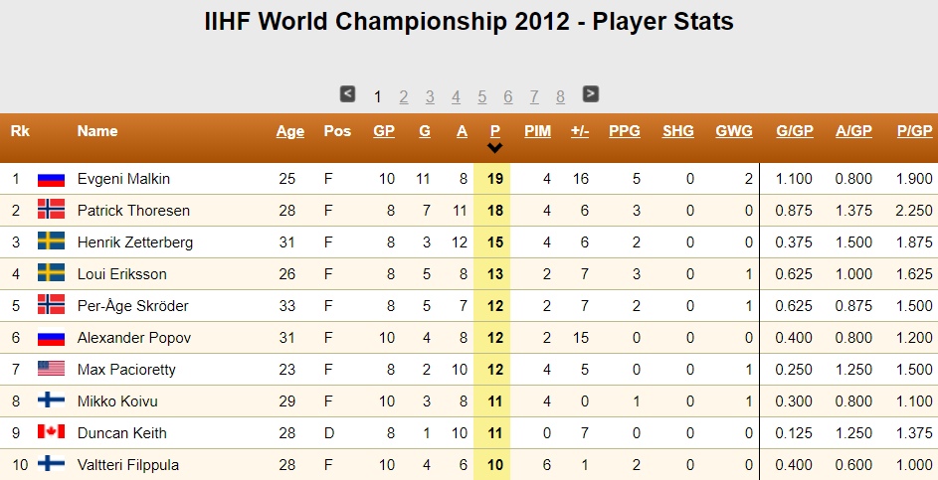Sort by the P/GP column header
Screen dimensions: 938x480
coord(915,131)
